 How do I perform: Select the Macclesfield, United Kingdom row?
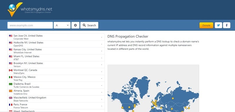(x=56, y=99)
